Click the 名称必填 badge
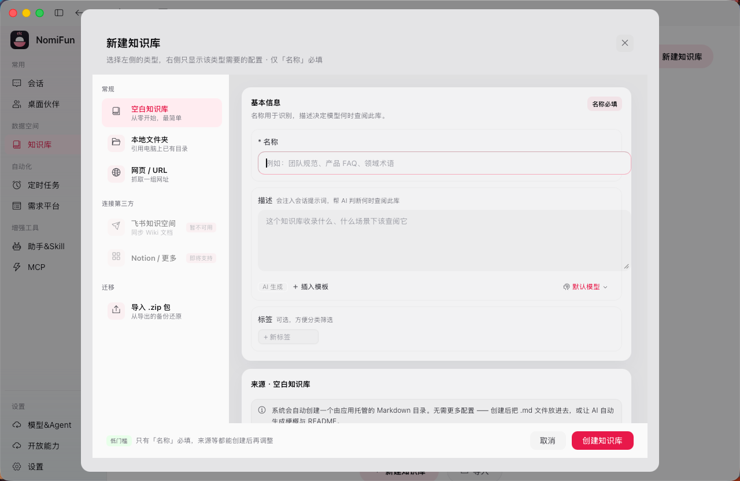 tap(605, 104)
